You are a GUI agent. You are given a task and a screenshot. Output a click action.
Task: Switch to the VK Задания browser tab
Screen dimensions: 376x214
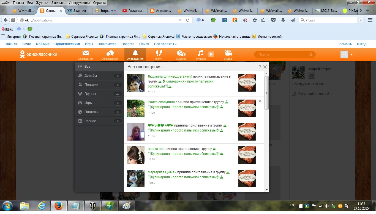[79, 11]
